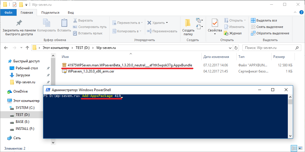Click the search box 'Поиск: Wp-seven.ru'
This screenshot has height=152, width=305.
(x=271, y=48)
